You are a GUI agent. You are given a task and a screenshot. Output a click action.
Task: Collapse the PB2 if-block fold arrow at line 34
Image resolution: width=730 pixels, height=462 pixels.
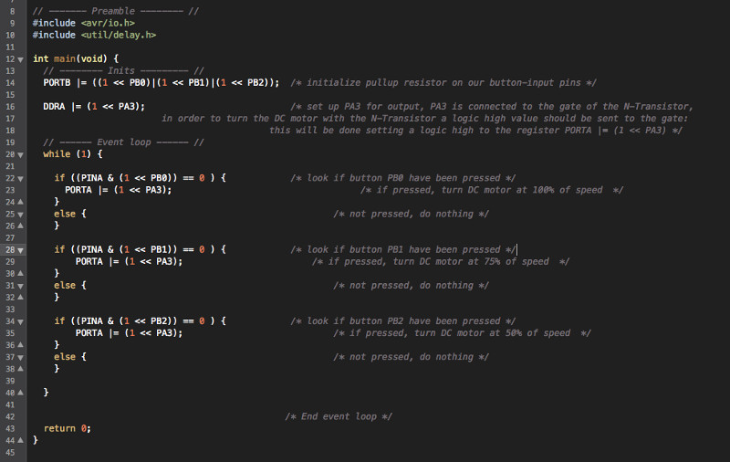pyautogui.click(x=20, y=321)
